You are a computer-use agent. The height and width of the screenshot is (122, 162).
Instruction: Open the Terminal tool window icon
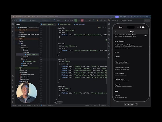pos(13,98)
